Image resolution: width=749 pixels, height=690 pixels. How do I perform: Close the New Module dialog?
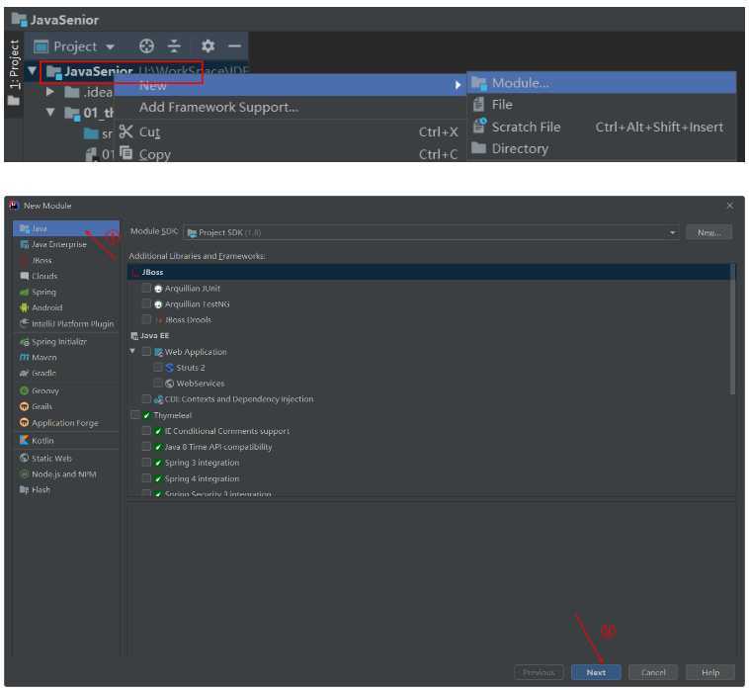[729, 206]
